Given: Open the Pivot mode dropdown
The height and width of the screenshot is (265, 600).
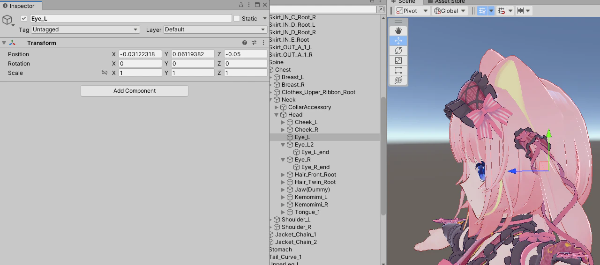Looking at the screenshot, I should (x=412, y=11).
